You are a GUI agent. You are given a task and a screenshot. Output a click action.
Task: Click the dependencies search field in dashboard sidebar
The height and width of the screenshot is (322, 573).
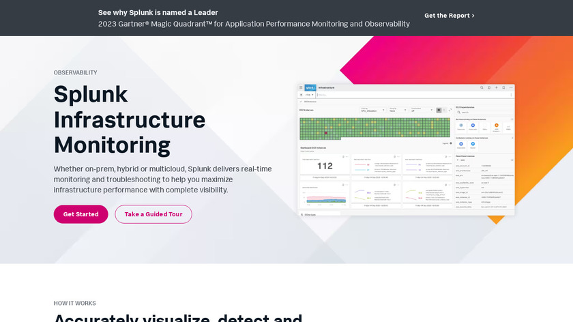484,113
